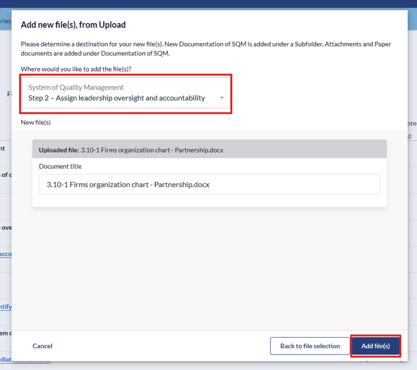417x370 pixels.
Task: Click the 'ote' column header at right edge
Action: pyautogui.click(x=411, y=123)
